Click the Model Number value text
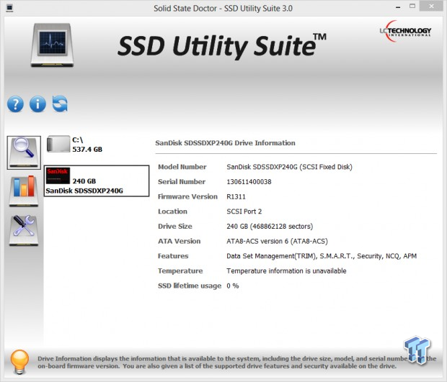This screenshot has width=447, height=382. [x=289, y=167]
